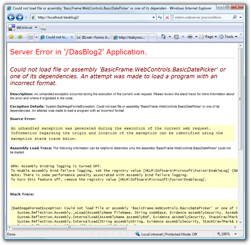Open the Page menu

coord(209,37)
